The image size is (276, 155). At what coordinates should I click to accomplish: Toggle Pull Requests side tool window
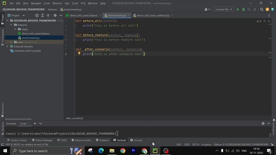tap(3, 37)
